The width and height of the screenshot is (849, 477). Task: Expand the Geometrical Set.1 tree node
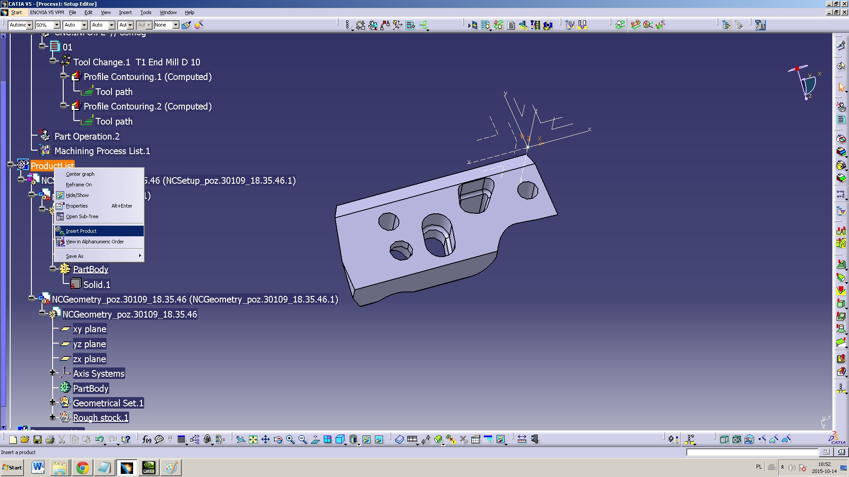click(52, 402)
